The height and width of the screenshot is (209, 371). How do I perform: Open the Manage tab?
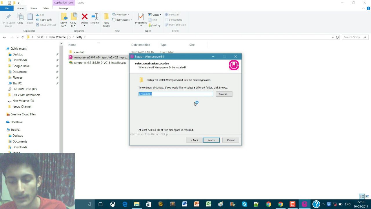tap(63, 8)
